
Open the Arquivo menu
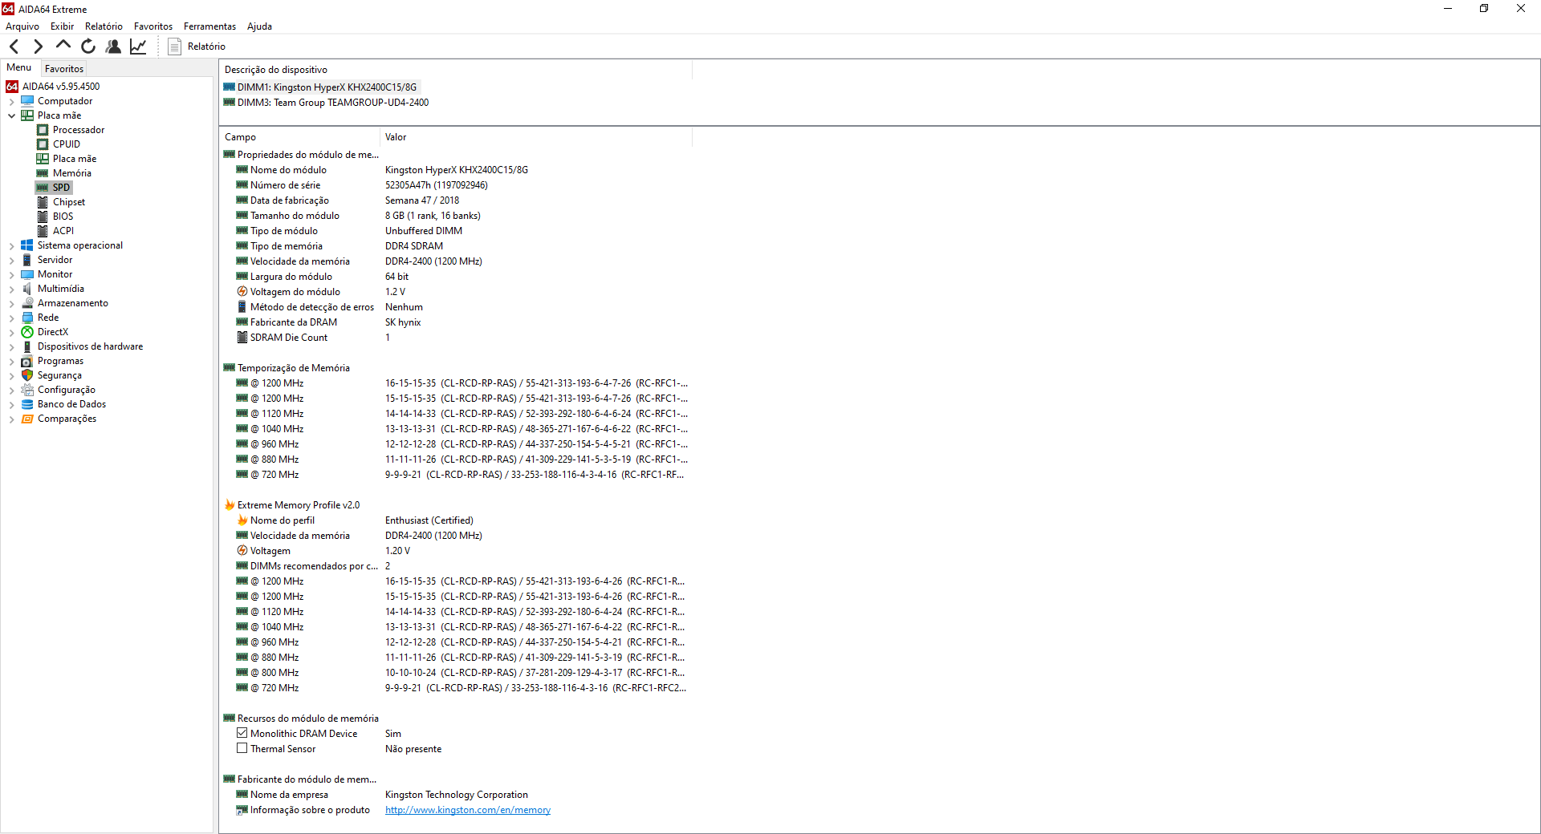point(22,26)
